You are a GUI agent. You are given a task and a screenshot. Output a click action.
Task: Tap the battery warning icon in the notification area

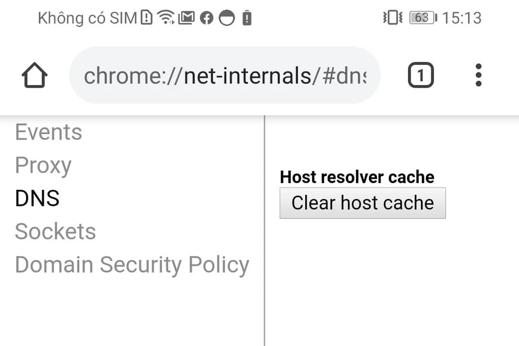click(247, 17)
